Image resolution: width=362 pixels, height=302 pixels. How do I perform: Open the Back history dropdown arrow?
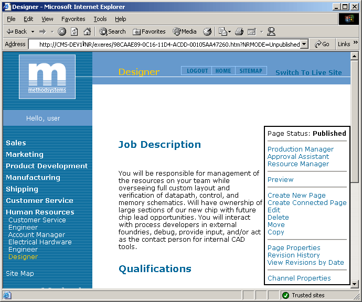33,31
